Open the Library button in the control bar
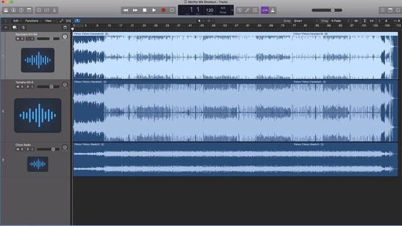This screenshot has height=226, width=402. tap(6, 10)
